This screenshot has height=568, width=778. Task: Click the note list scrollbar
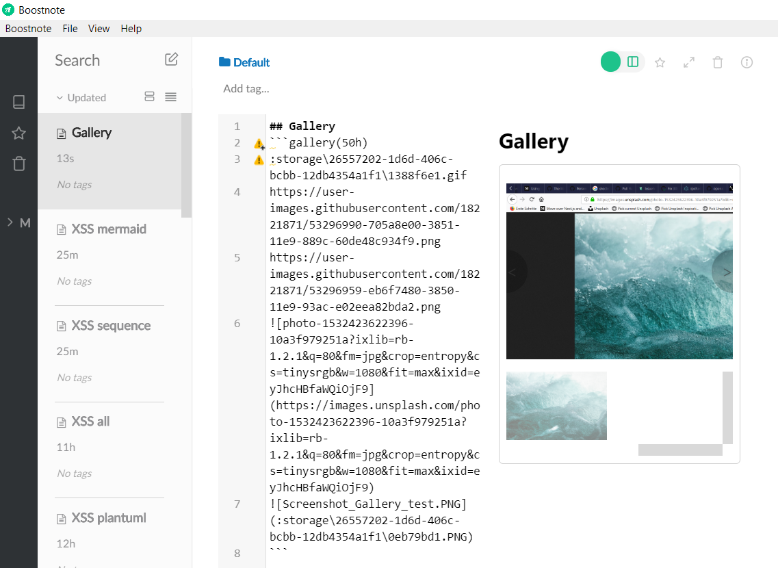tap(187, 165)
